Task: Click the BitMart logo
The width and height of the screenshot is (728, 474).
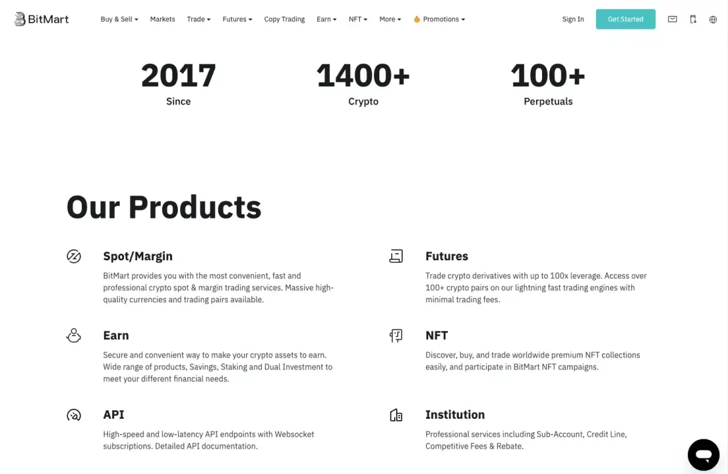Action: 41,19
